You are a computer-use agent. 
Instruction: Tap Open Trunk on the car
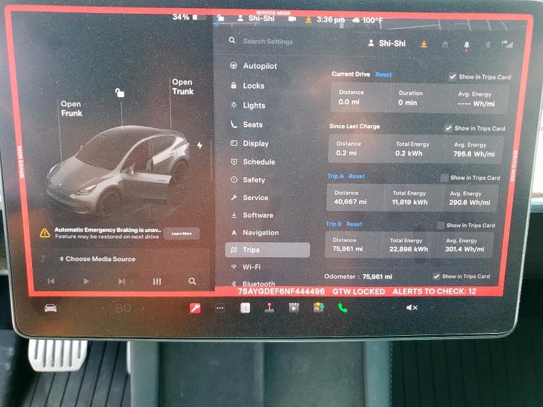pos(183,87)
